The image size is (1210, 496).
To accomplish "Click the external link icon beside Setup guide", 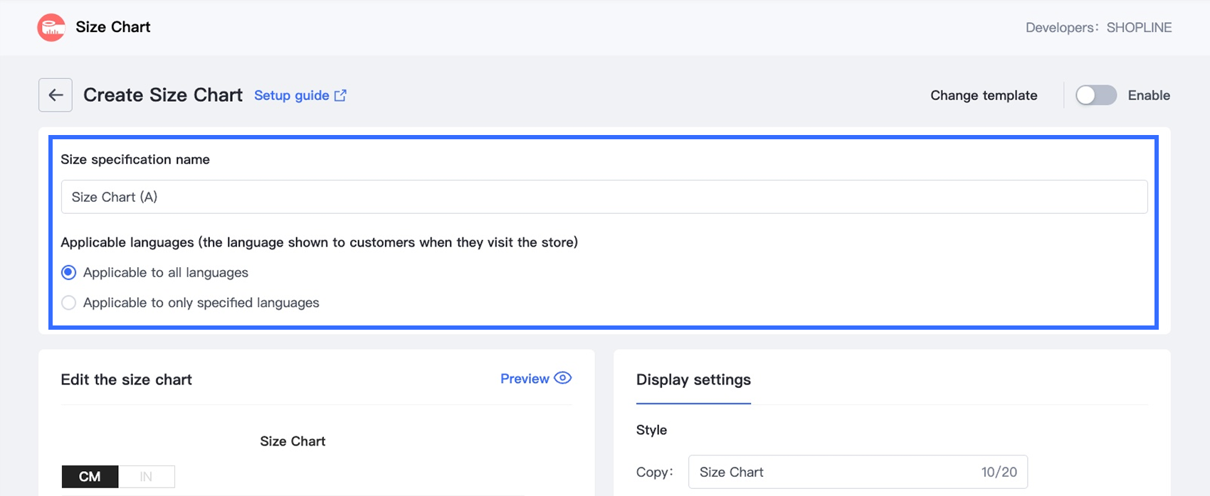I will click(x=341, y=95).
